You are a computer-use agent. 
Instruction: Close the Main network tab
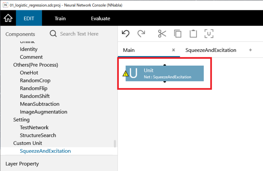coord(173,50)
